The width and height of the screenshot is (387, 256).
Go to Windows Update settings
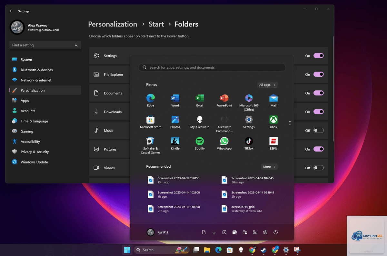(x=45, y=162)
